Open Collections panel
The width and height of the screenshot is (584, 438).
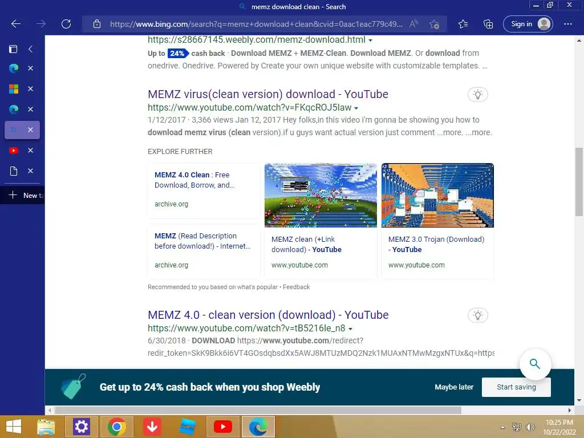(x=488, y=24)
